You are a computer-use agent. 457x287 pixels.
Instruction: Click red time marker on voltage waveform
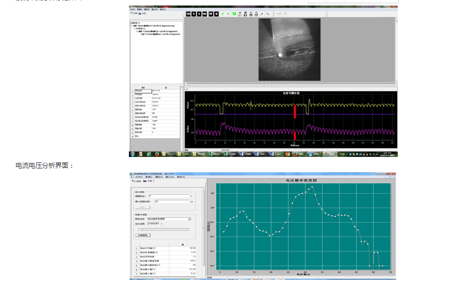pos(295,112)
